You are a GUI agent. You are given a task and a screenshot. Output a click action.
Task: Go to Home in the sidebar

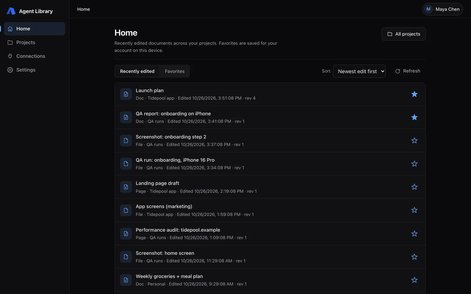pos(34,29)
